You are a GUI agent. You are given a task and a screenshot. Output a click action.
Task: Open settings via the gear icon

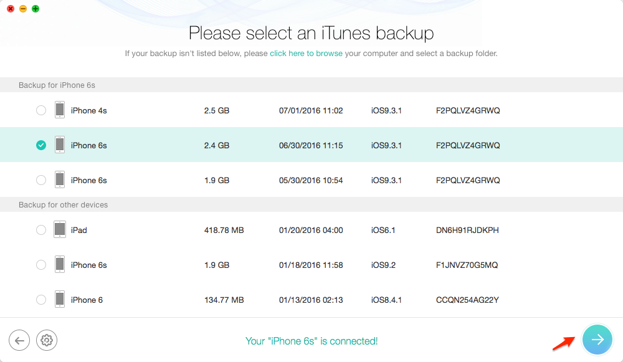pyautogui.click(x=47, y=340)
